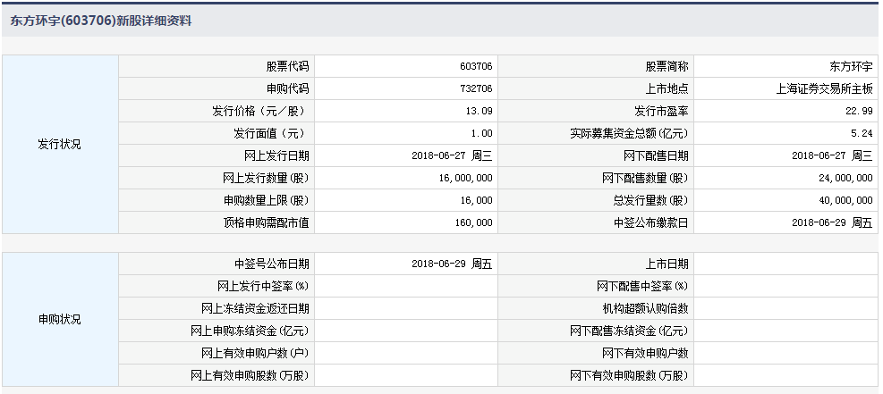
Task: Click the 顶格申购需配市值 value 160,000
Action: (473, 222)
